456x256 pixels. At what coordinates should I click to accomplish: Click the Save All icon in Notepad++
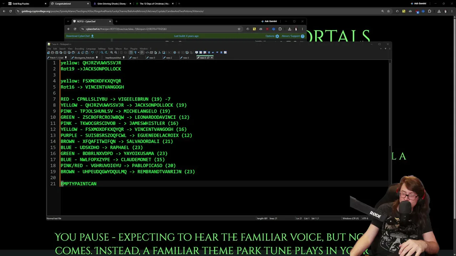click(61, 52)
